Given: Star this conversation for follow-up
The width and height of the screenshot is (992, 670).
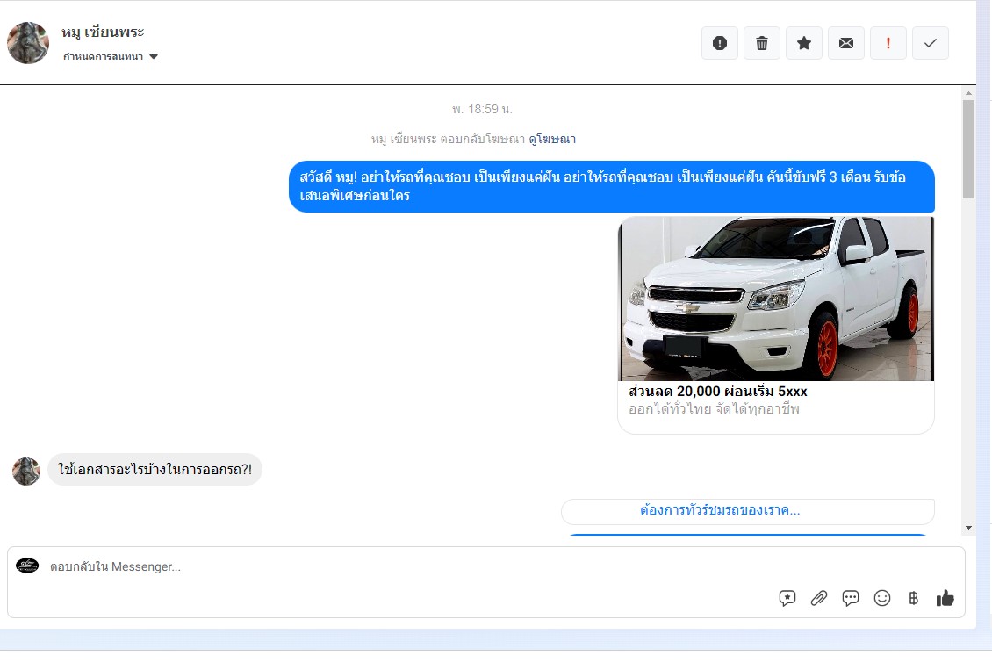Looking at the screenshot, I should (x=804, y=43).
